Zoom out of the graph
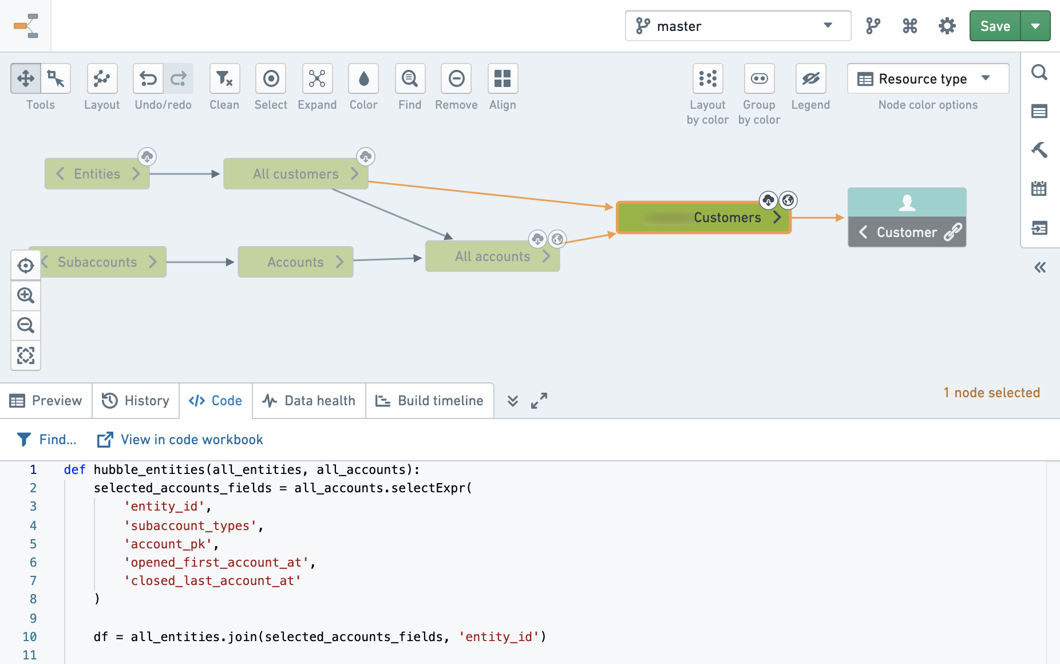 [26, 325]
